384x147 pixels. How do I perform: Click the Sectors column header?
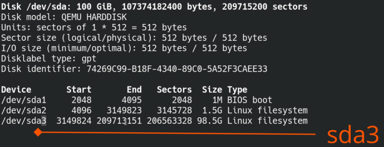174,90
